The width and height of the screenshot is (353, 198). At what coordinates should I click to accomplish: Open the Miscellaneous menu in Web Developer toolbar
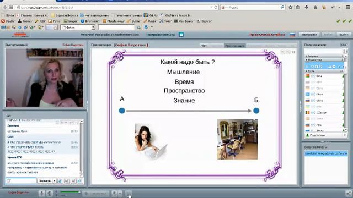(x=114, y=21)
